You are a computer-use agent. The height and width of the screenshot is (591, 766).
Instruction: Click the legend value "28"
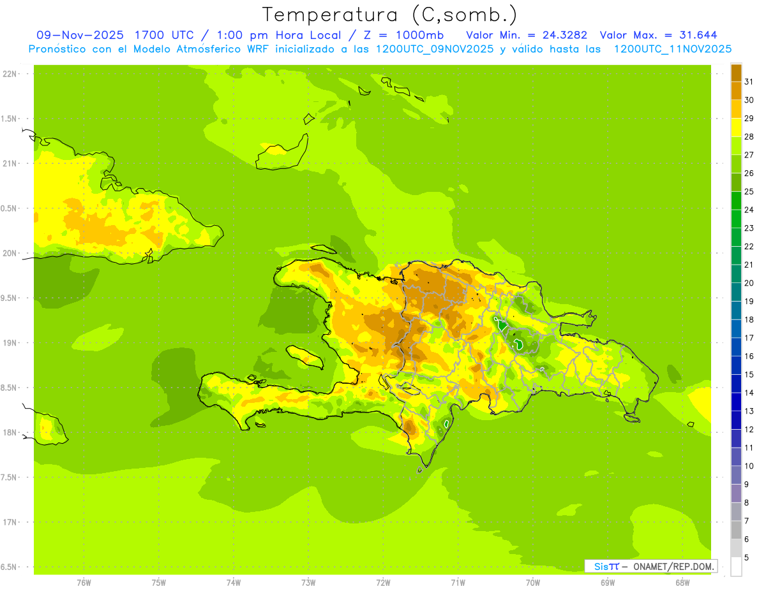point(749,136)
